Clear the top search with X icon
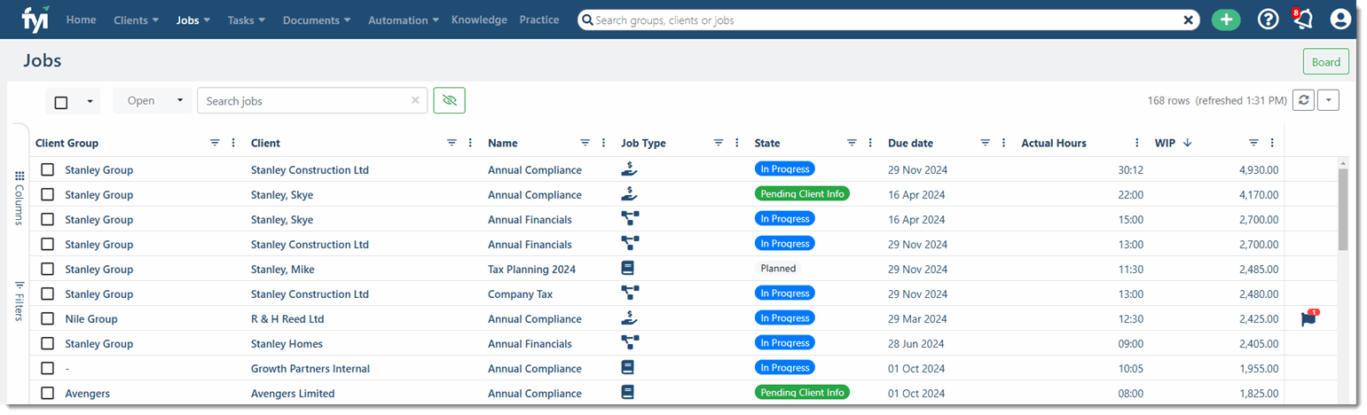1367x415 pixels. [x=1189, y=20]
